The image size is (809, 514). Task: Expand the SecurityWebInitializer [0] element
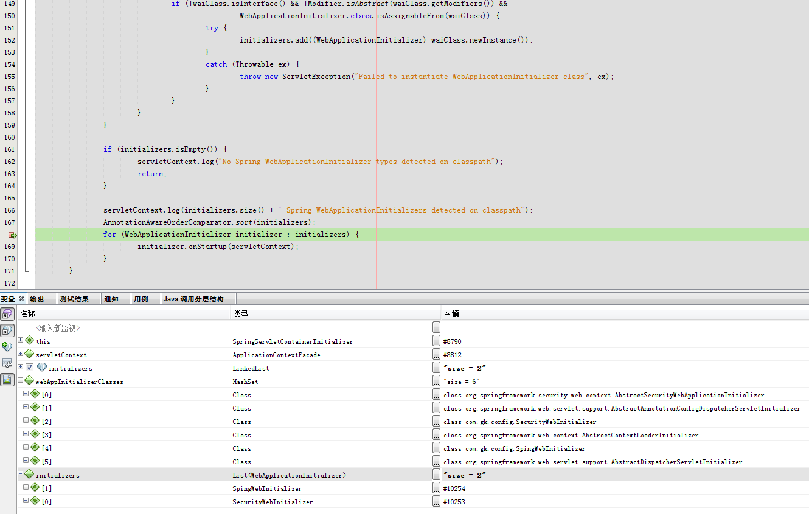26,501
